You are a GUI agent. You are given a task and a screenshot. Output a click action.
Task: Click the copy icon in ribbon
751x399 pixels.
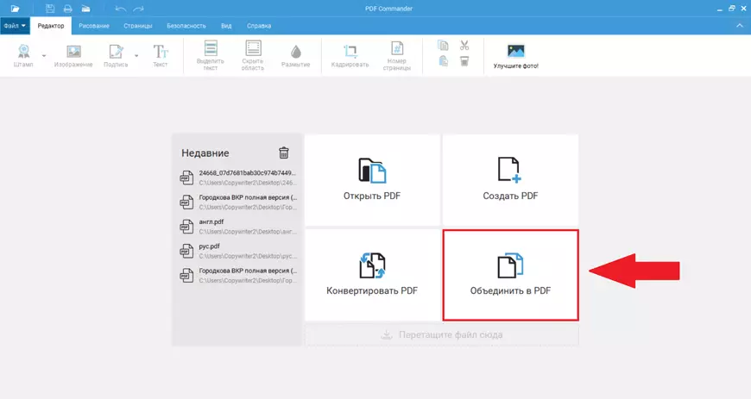tap(443, 46)
